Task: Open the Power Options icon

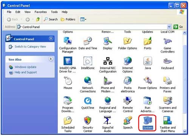Action: (147, 81)
